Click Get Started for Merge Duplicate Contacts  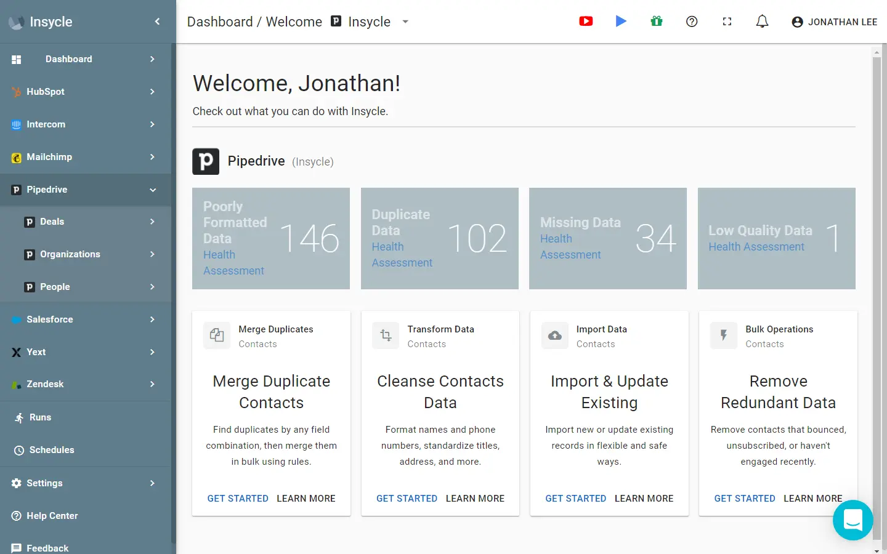tap(238, 499)
